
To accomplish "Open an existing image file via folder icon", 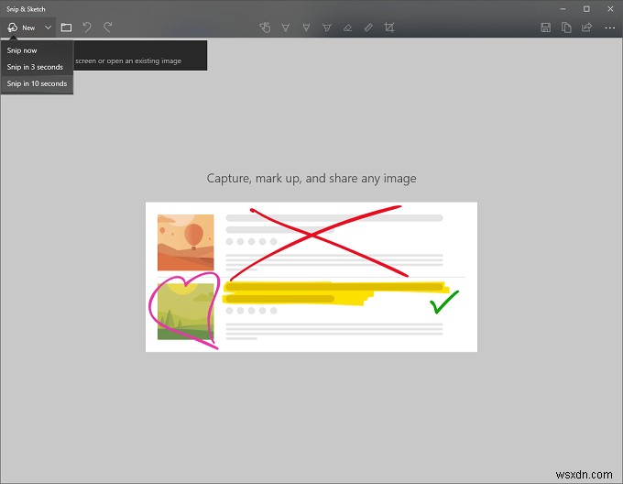I will point(66,27).
